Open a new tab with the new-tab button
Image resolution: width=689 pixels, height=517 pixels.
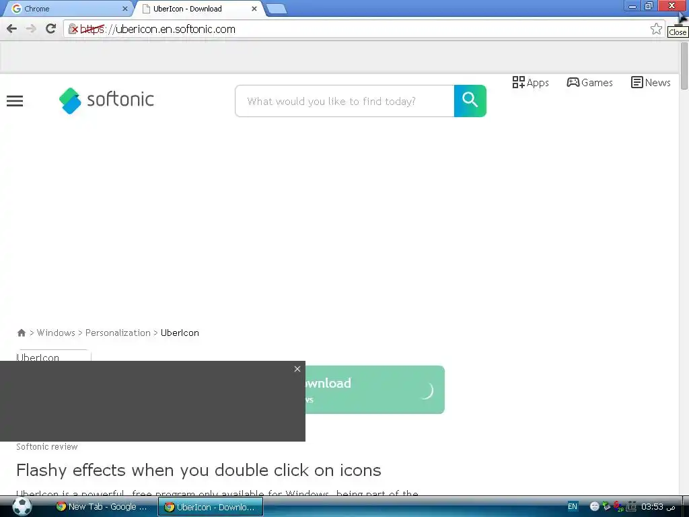[x=277, y=9]
